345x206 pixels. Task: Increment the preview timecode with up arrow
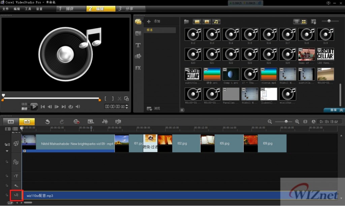[x=127, y=105]
